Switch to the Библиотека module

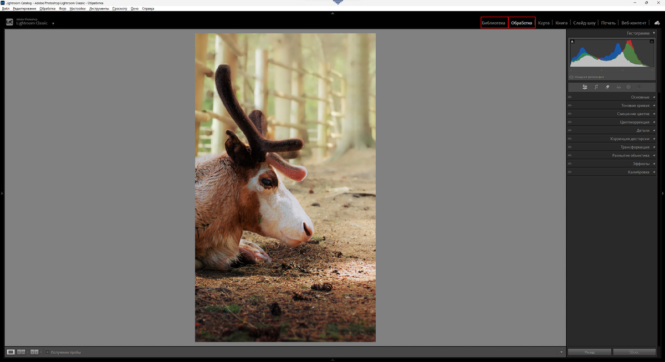[494, 23]
